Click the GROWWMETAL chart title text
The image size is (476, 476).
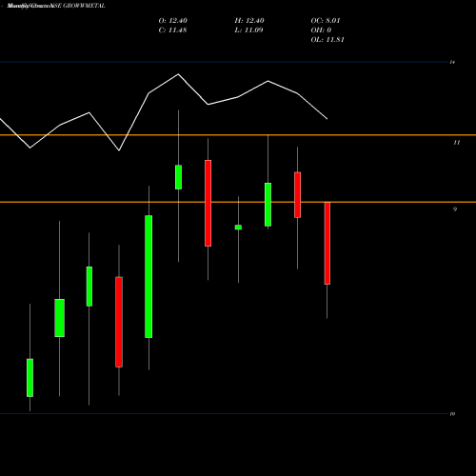(x=56, y=6)
